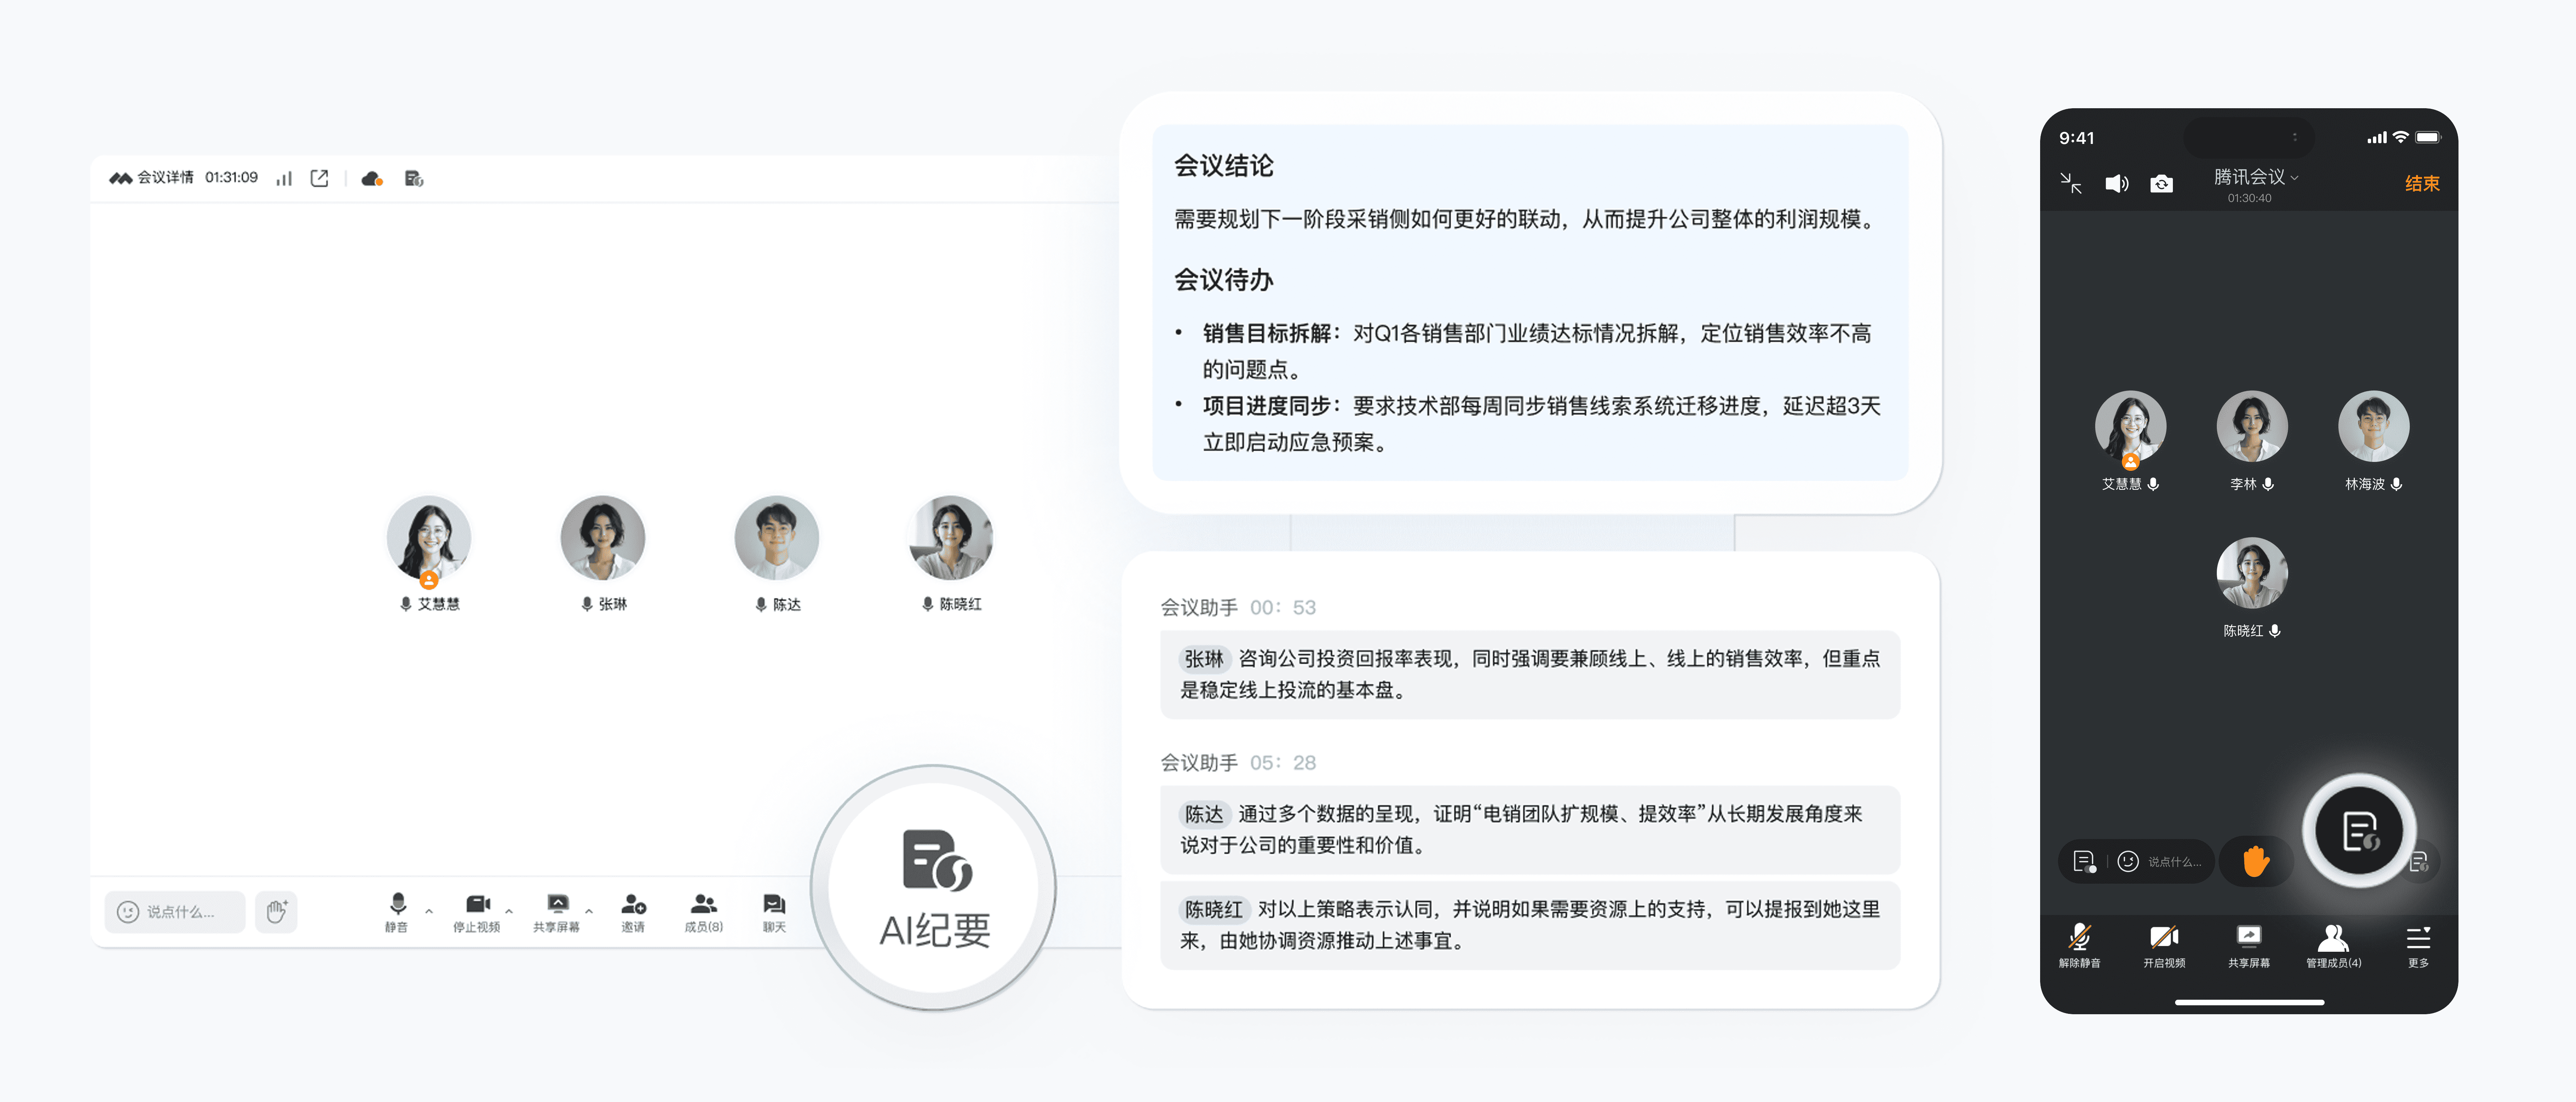
Task: Expand video options arrow beside 停止视频
Action: 509,911
